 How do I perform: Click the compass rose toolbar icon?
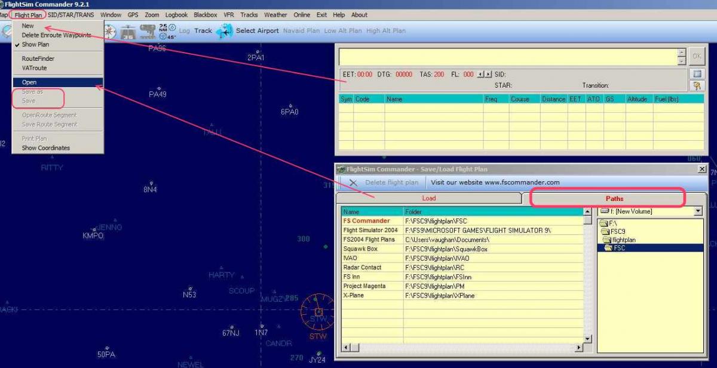(111, 31)
